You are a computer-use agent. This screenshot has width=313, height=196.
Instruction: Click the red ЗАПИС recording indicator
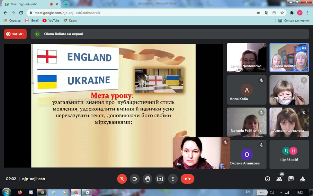pos(15,34)
